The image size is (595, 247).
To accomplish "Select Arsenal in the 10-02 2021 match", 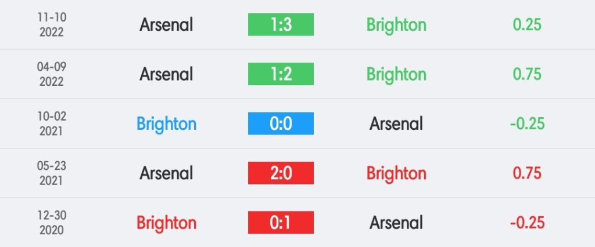I will pos(396,124).
